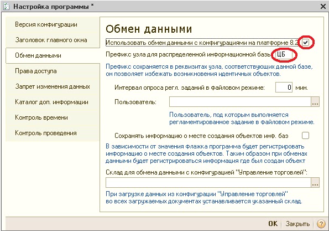Click the 'Префикс сохраняется в реквизитах узла' hint
Screen dimensions: 329x231
pos(209,70)
